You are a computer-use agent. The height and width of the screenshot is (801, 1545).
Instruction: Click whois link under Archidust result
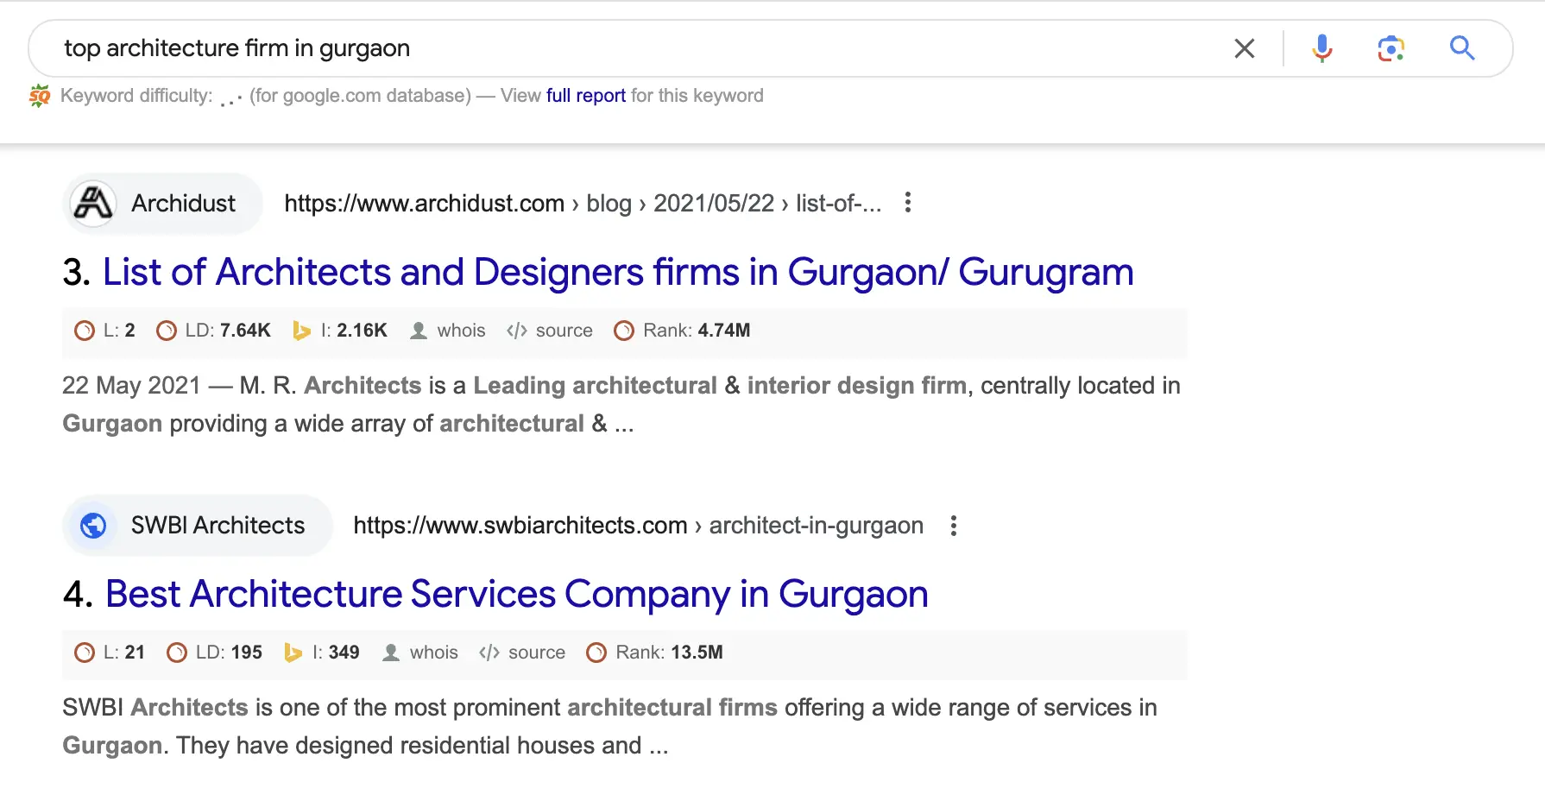pos(460,331)
